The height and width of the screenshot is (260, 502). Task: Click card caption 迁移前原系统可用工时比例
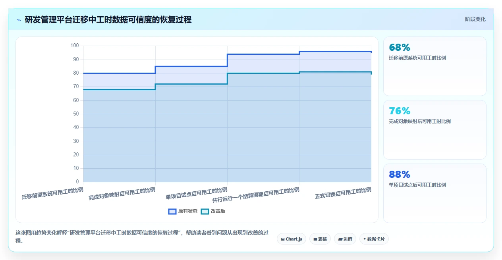click(x=417, y=58)
